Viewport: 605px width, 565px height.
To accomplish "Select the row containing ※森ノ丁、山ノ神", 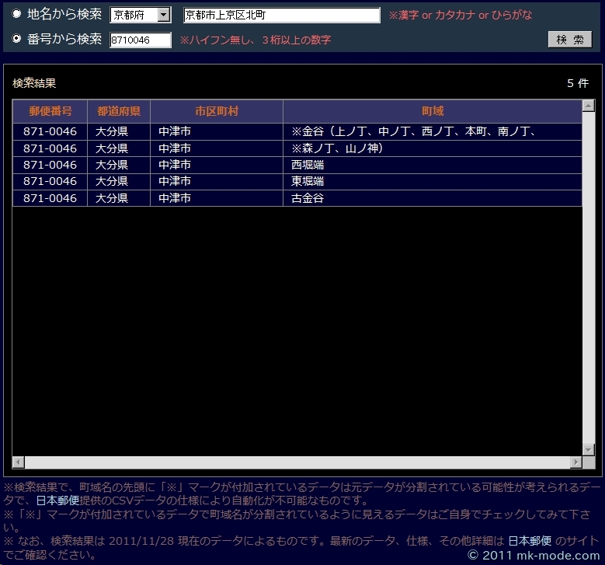I will (x=297, y=148).
